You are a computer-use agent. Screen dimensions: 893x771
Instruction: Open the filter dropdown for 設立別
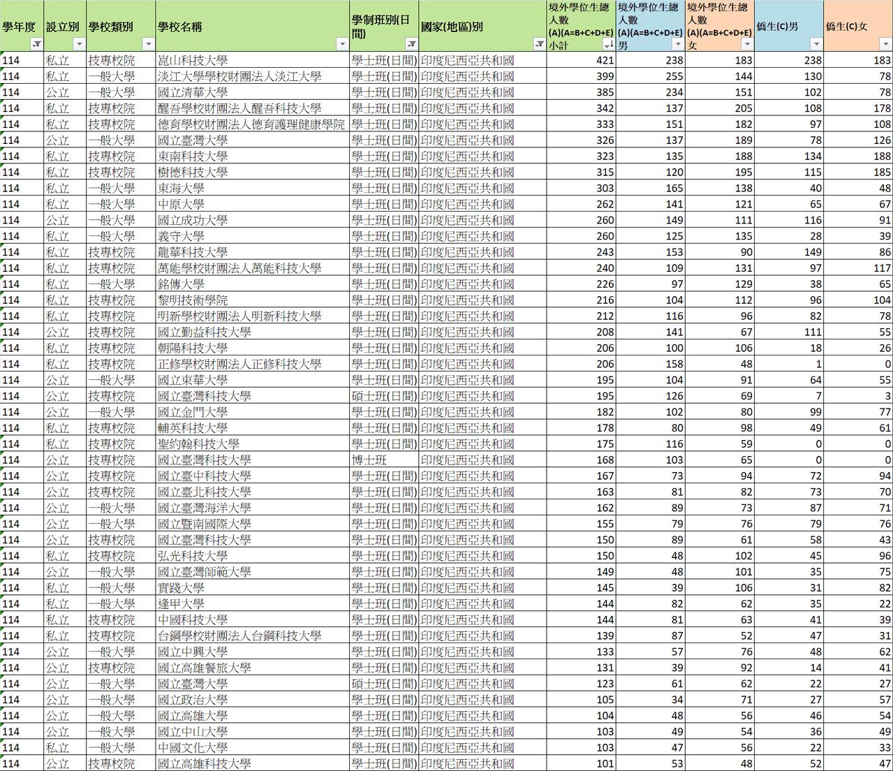(79, 44)
